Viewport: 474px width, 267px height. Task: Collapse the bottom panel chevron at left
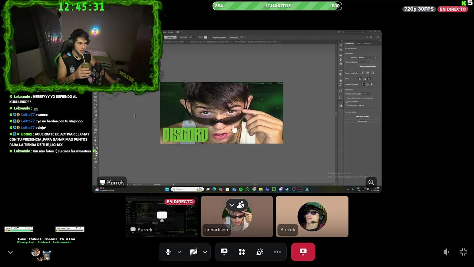[10, 252]
